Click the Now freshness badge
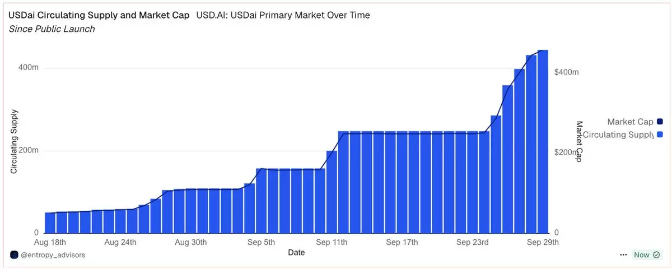 [641, 255]
